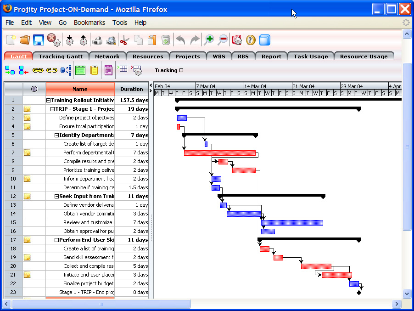The width and height of the screenshot is (414, 311).
Task: Zoom out on the Gantt timeline
Action: click(x=223, y=40)
